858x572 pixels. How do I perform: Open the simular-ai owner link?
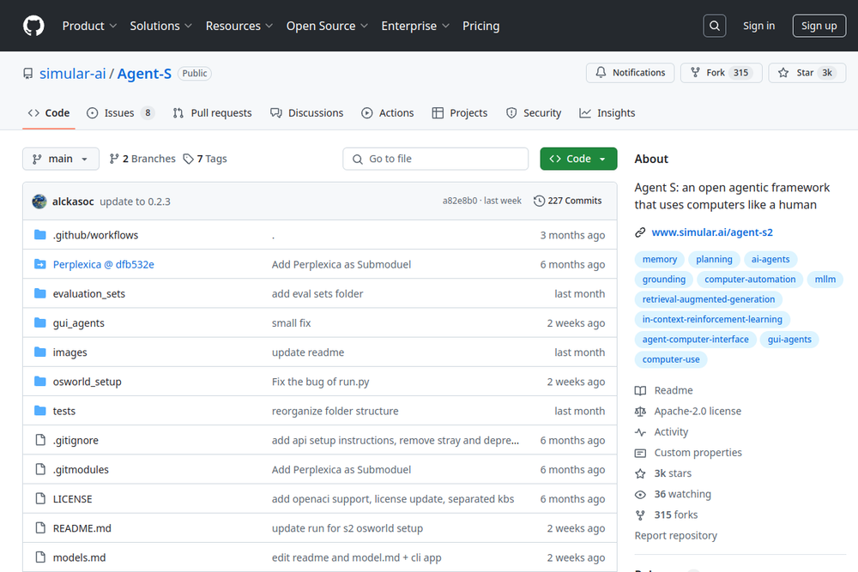(72, 73)
